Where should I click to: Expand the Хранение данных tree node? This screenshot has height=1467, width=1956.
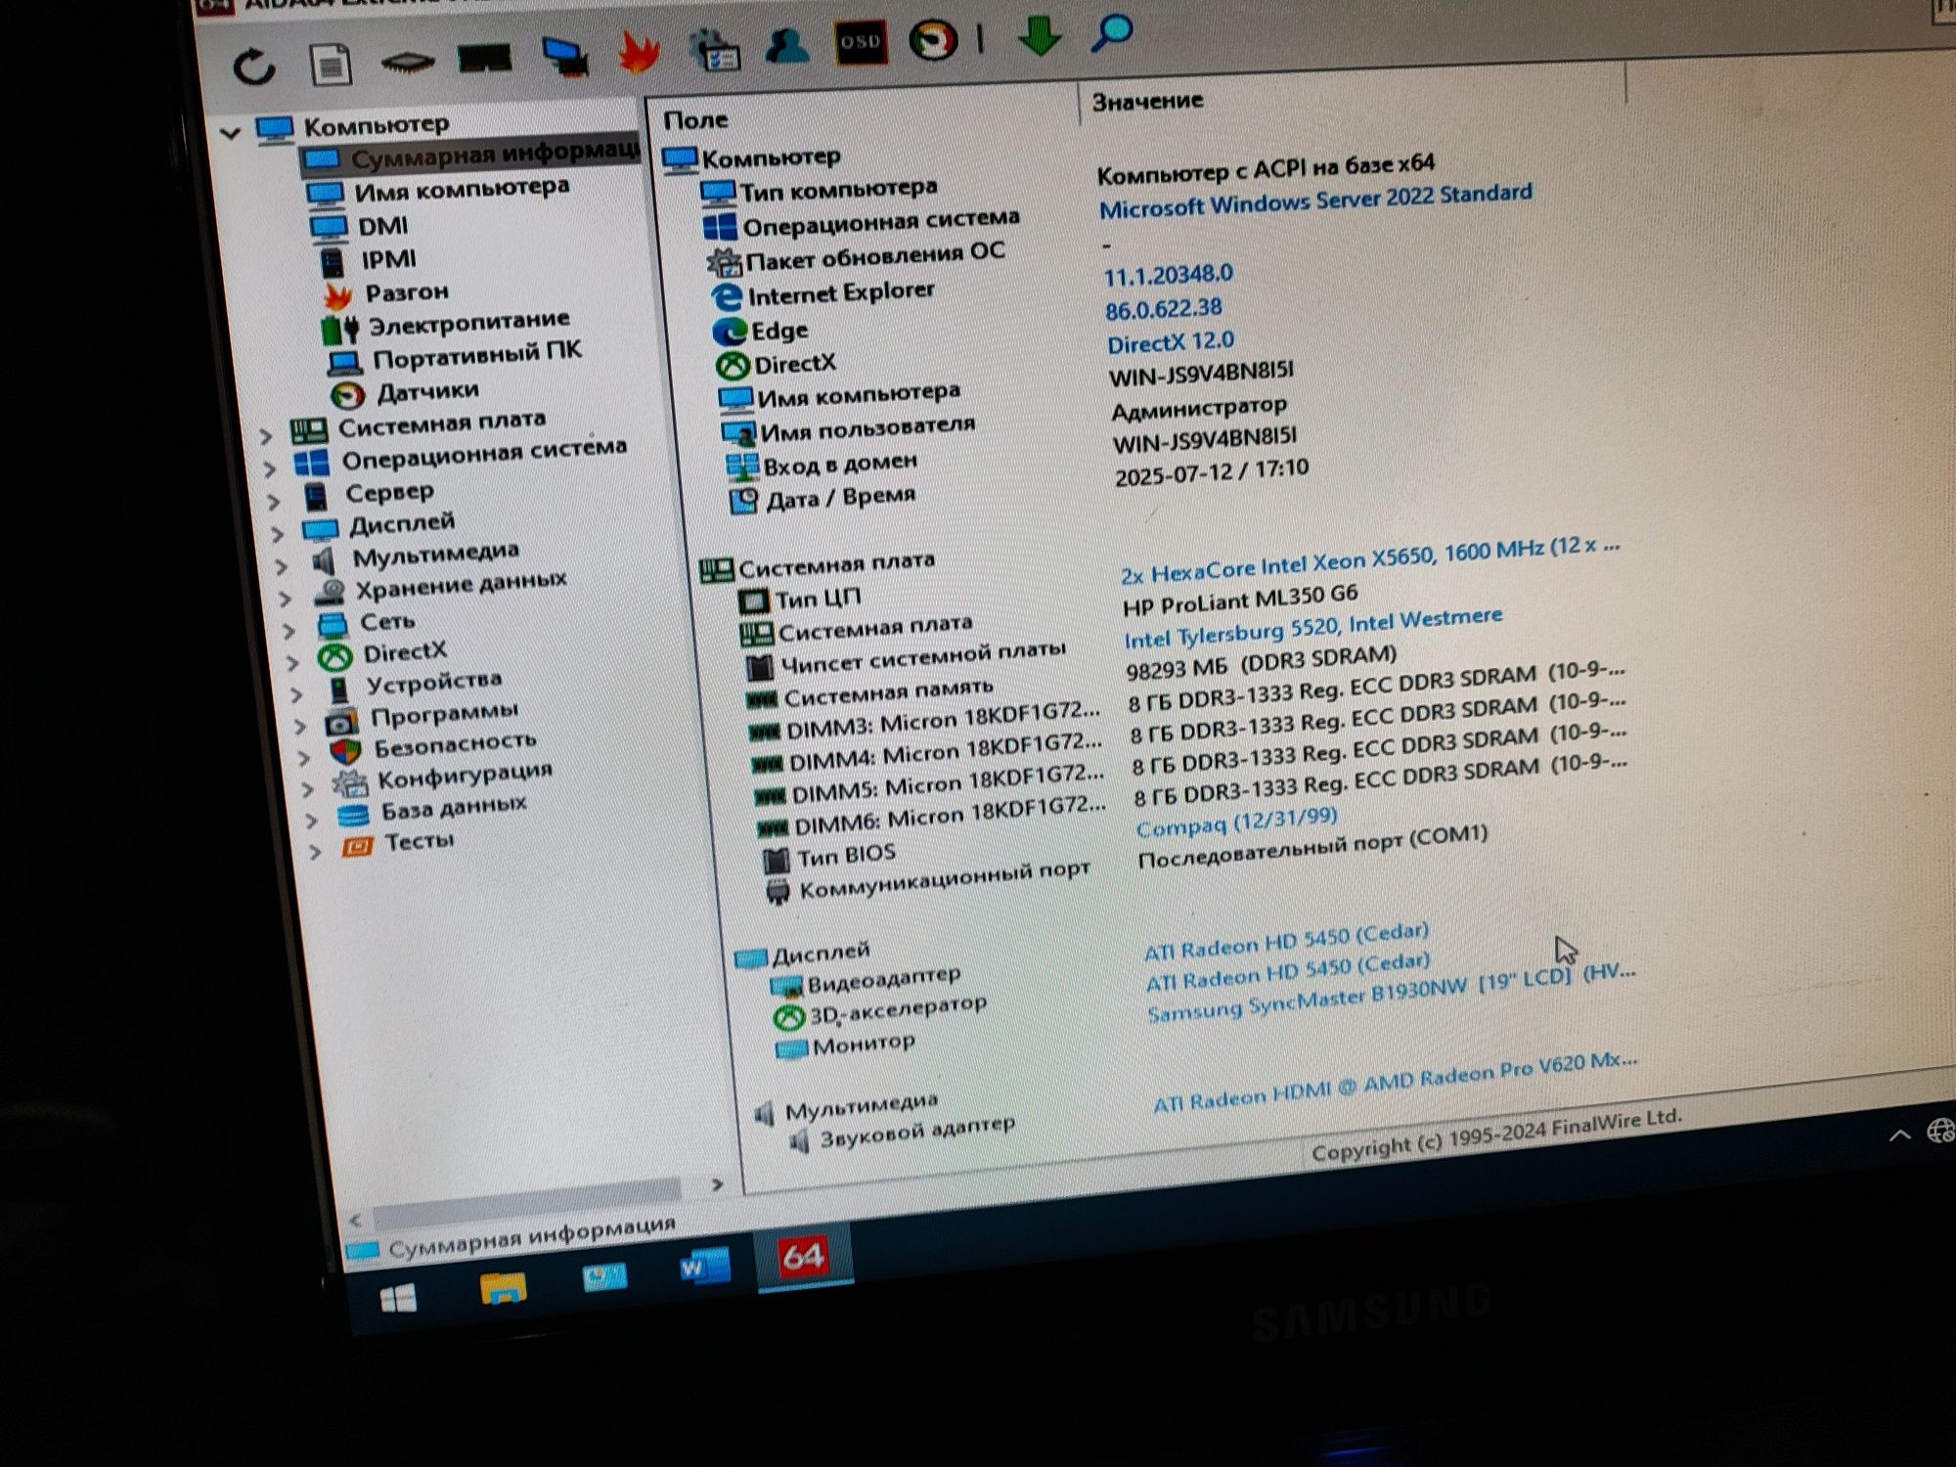285,599
